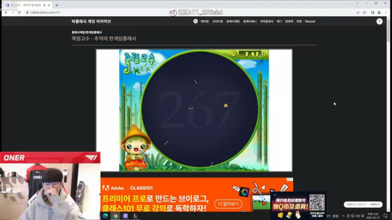Reload the page with the refresh icon
The width and height of the screenshot is (392, 220).
tap(19, 12)
